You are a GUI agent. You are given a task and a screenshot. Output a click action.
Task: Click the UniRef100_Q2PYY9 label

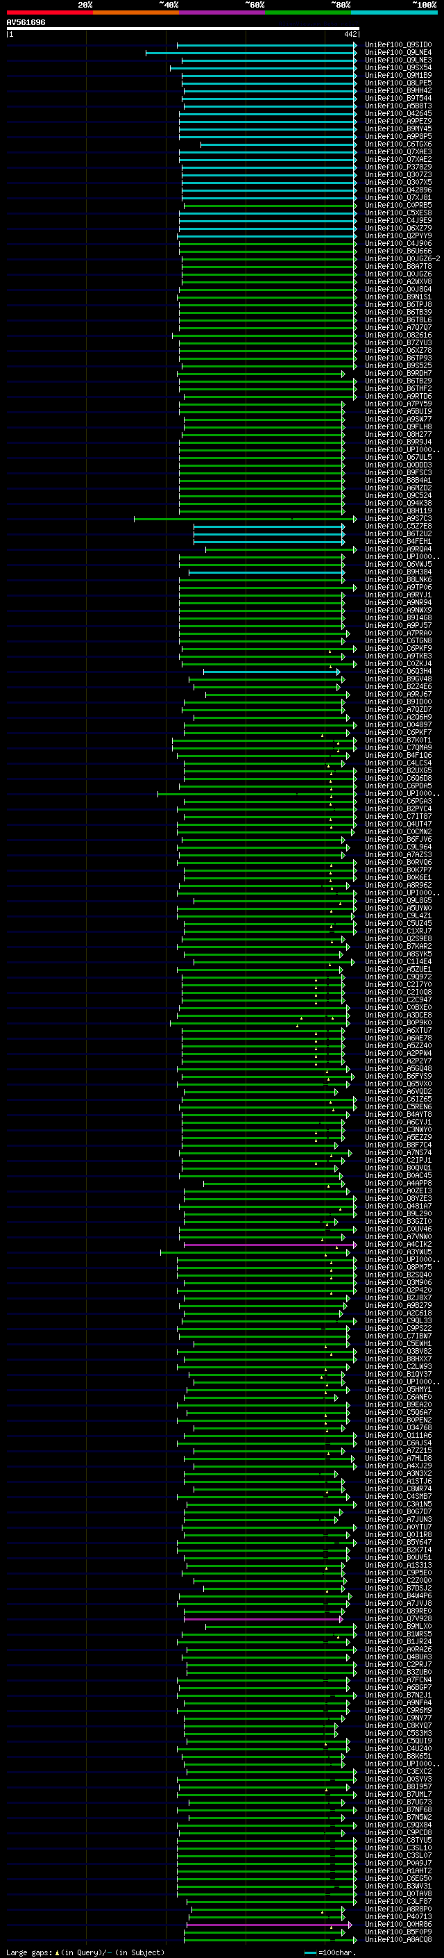point(398,235)
